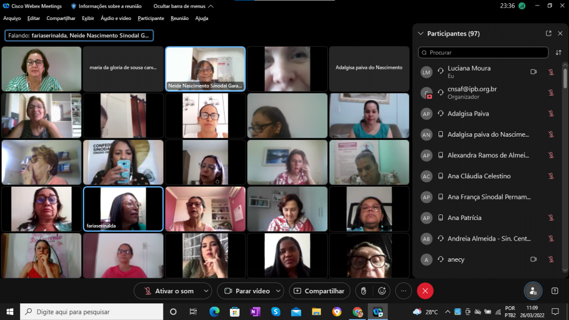Viewport: 569px width, 320px height.
Task: Expand audio options arrow beside Ativar o som
Action: [x=206, y=291]
